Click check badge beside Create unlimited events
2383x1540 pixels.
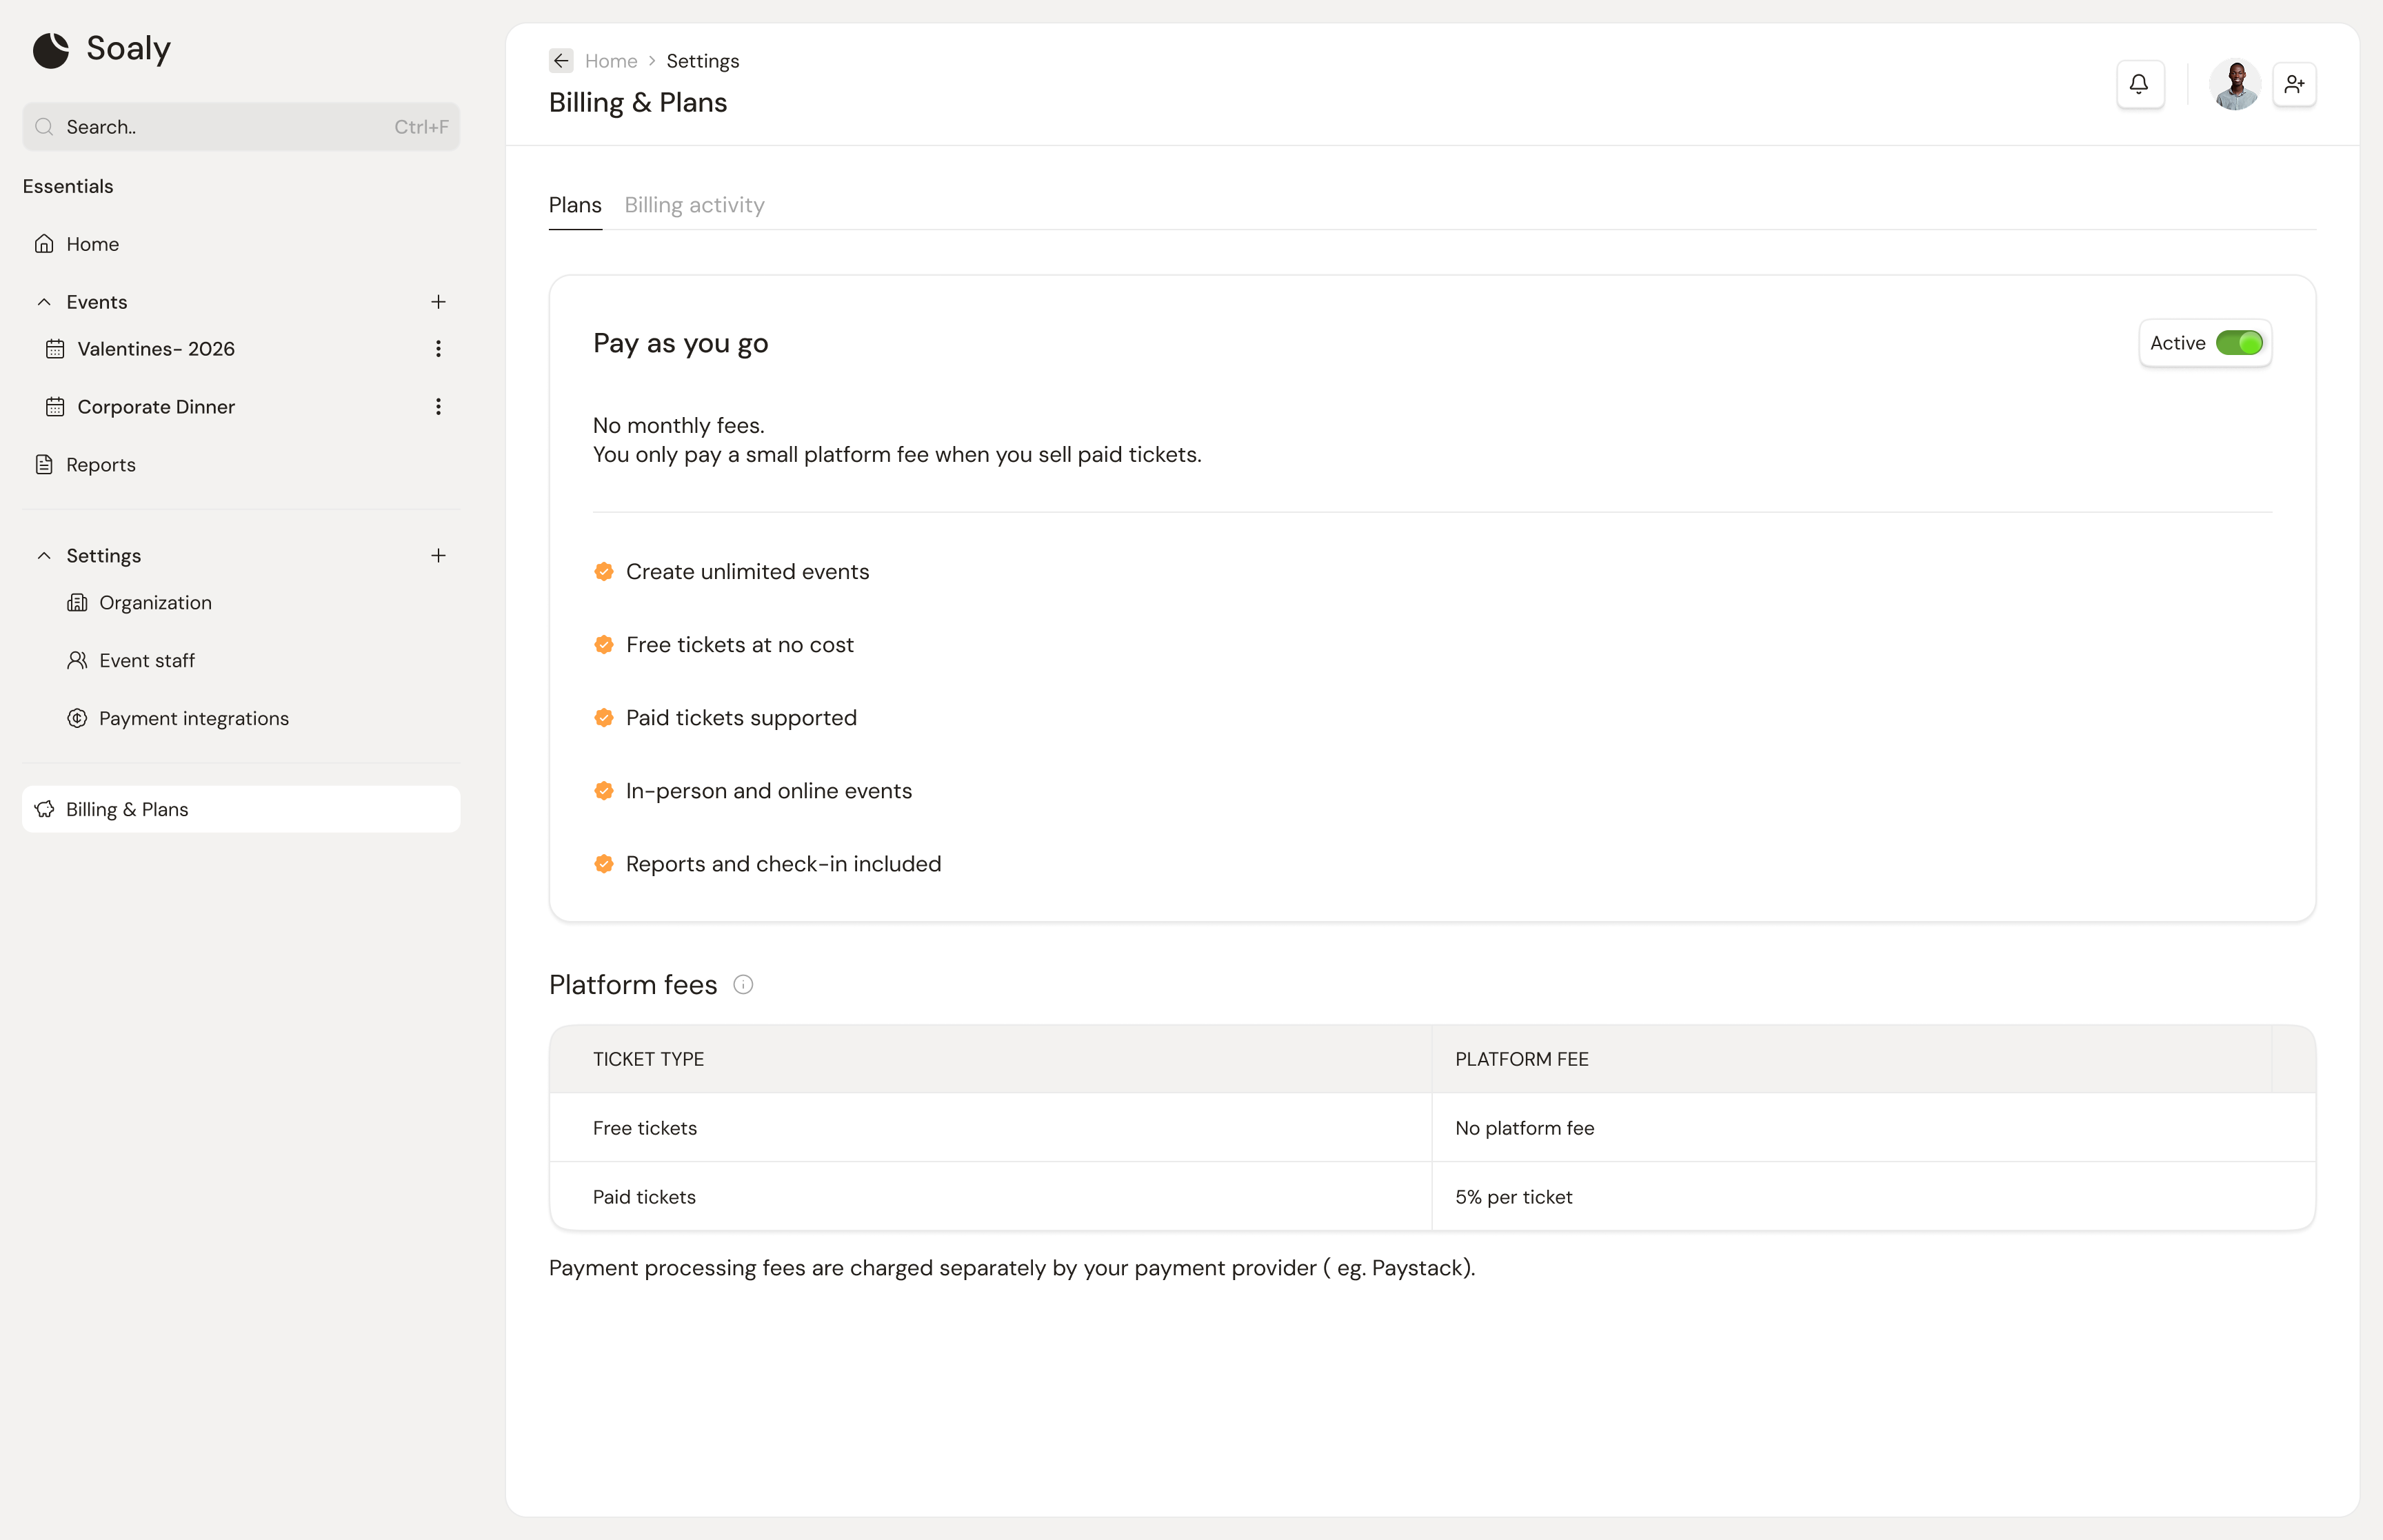604,572
